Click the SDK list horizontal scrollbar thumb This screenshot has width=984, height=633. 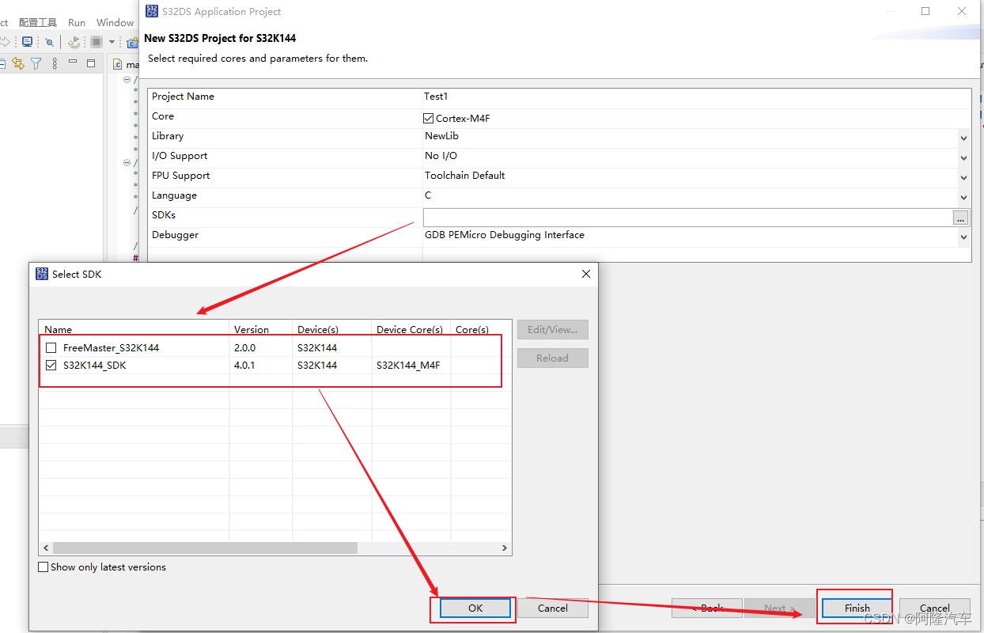click(205, 548)
